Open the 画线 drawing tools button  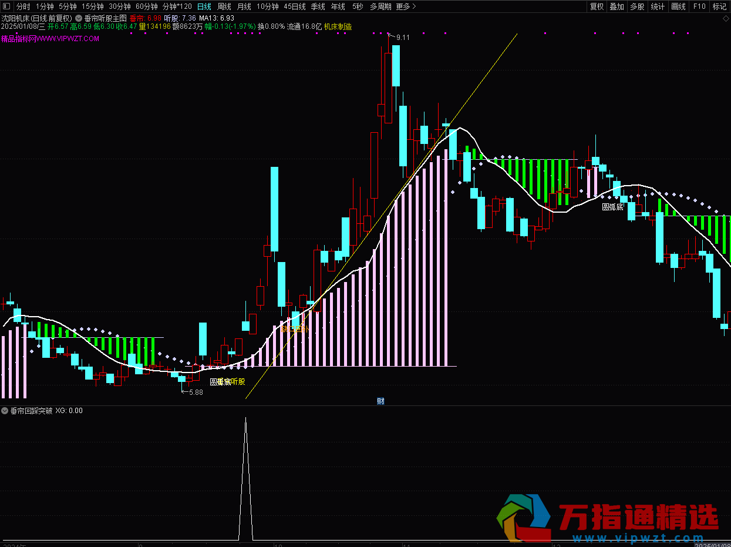678,6
